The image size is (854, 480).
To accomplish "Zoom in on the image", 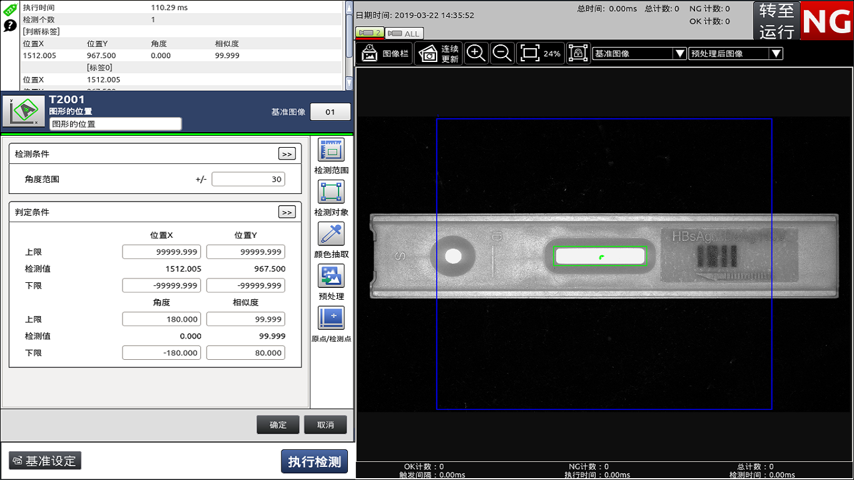I will pyautogui.click(x=477, y=54).
